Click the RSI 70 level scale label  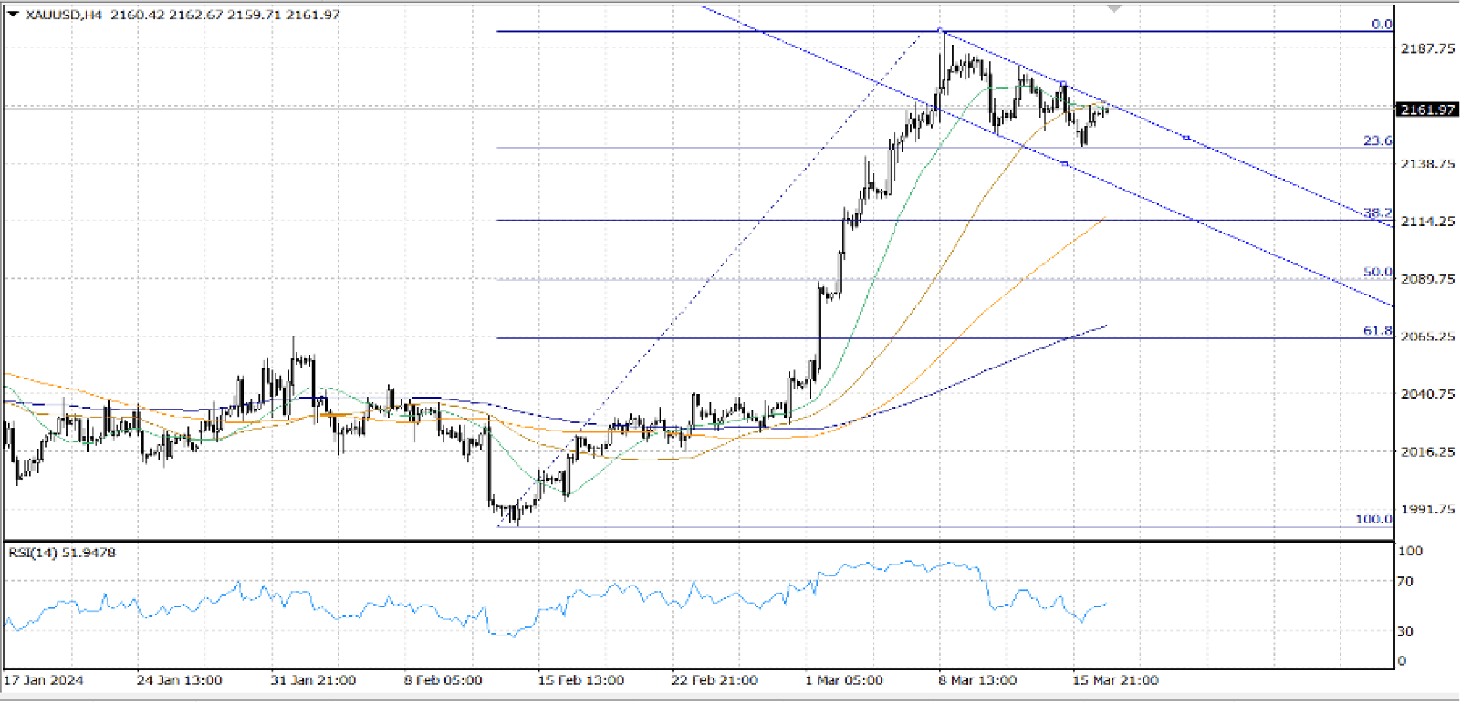click(x=1406, y=581)
